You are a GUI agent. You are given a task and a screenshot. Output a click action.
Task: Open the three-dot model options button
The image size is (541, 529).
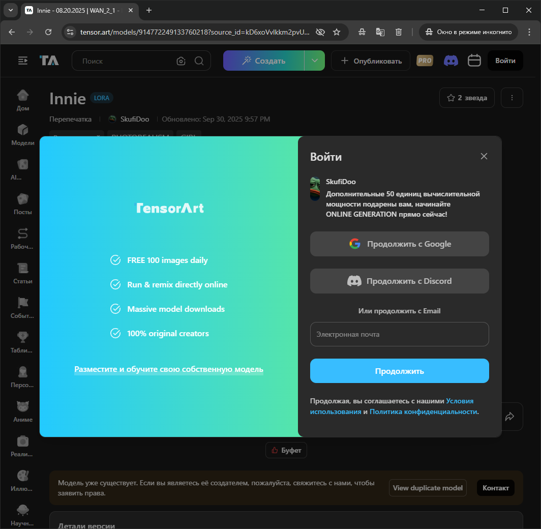tap(512, 98)
